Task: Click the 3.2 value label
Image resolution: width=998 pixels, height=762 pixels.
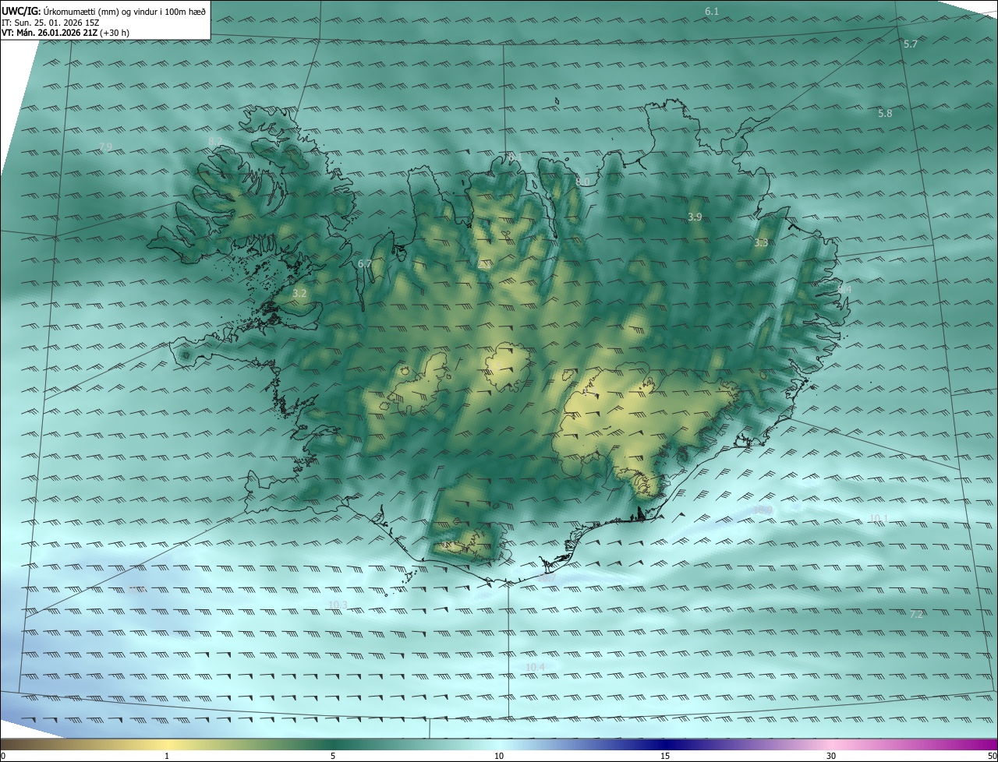Action: coord(299,294)
